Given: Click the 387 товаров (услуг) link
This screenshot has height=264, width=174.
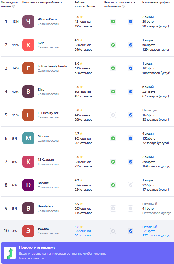Looking at the screenshot, I should [156, 236].
